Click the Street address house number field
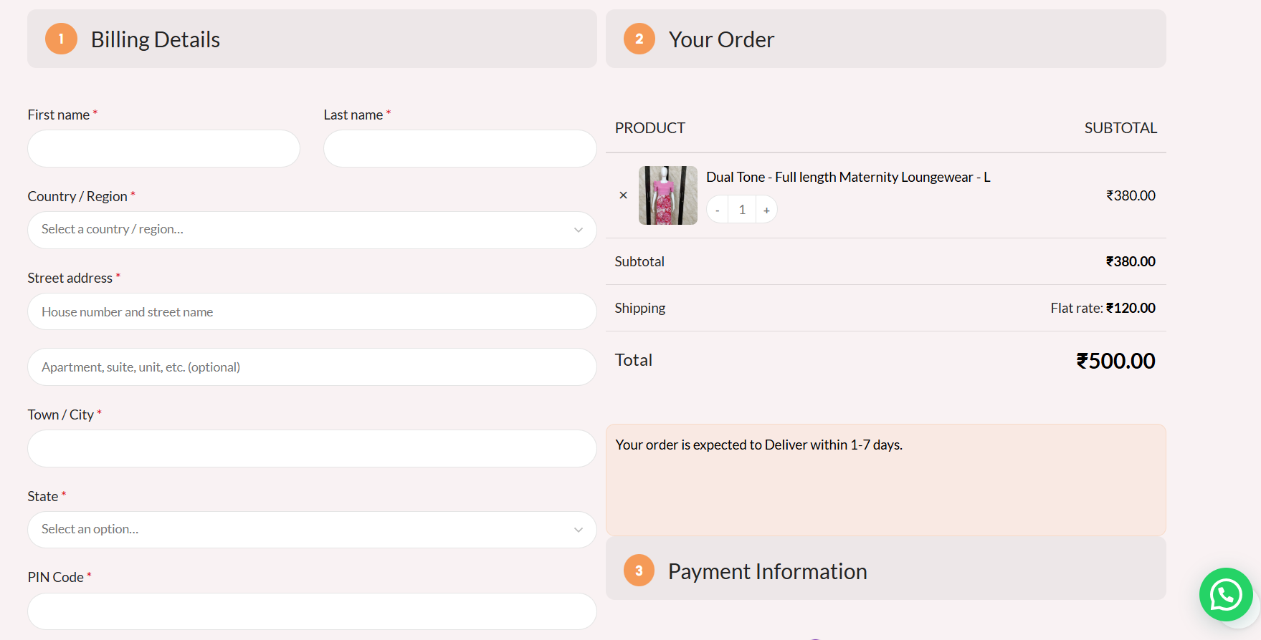 coord(312,312)
